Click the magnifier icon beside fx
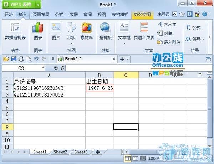 click(x=56, y=68)
